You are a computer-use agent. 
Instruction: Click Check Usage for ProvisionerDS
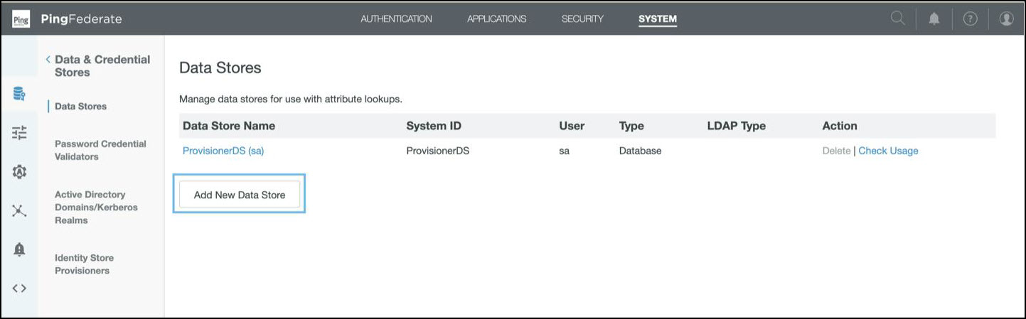point(888,151)
